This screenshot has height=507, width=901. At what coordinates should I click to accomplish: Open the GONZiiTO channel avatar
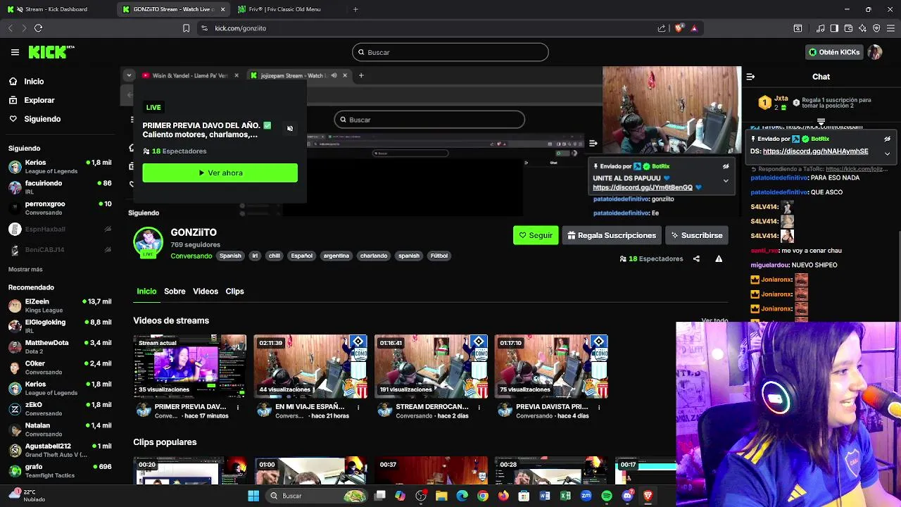[x=148, y=242]
